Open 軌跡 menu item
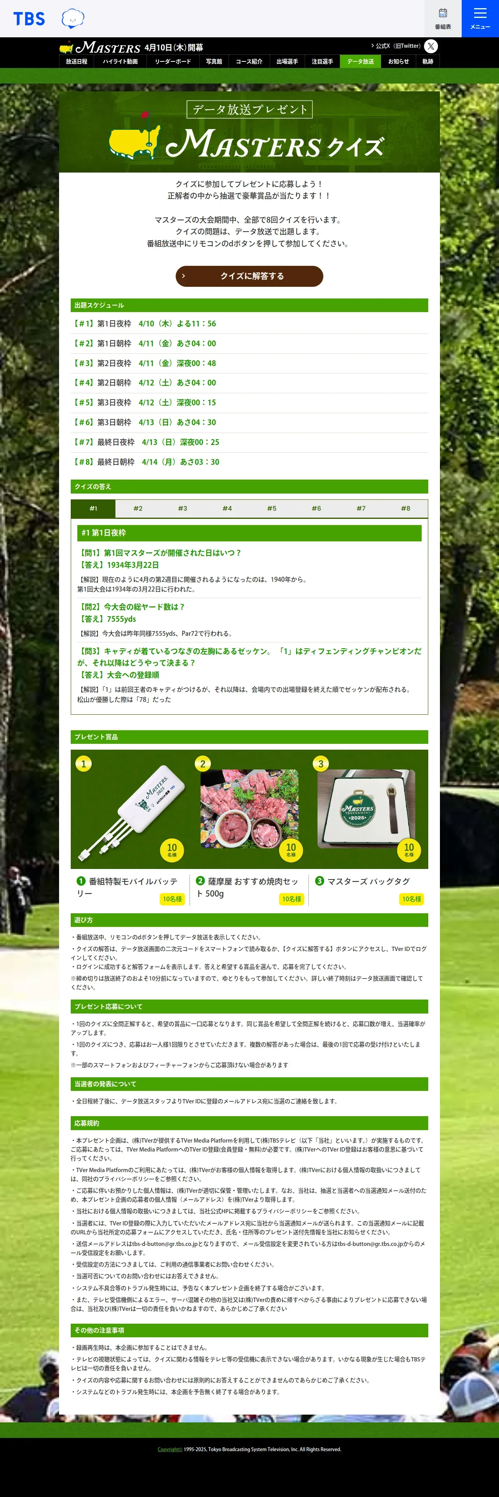 click(427, 62)
